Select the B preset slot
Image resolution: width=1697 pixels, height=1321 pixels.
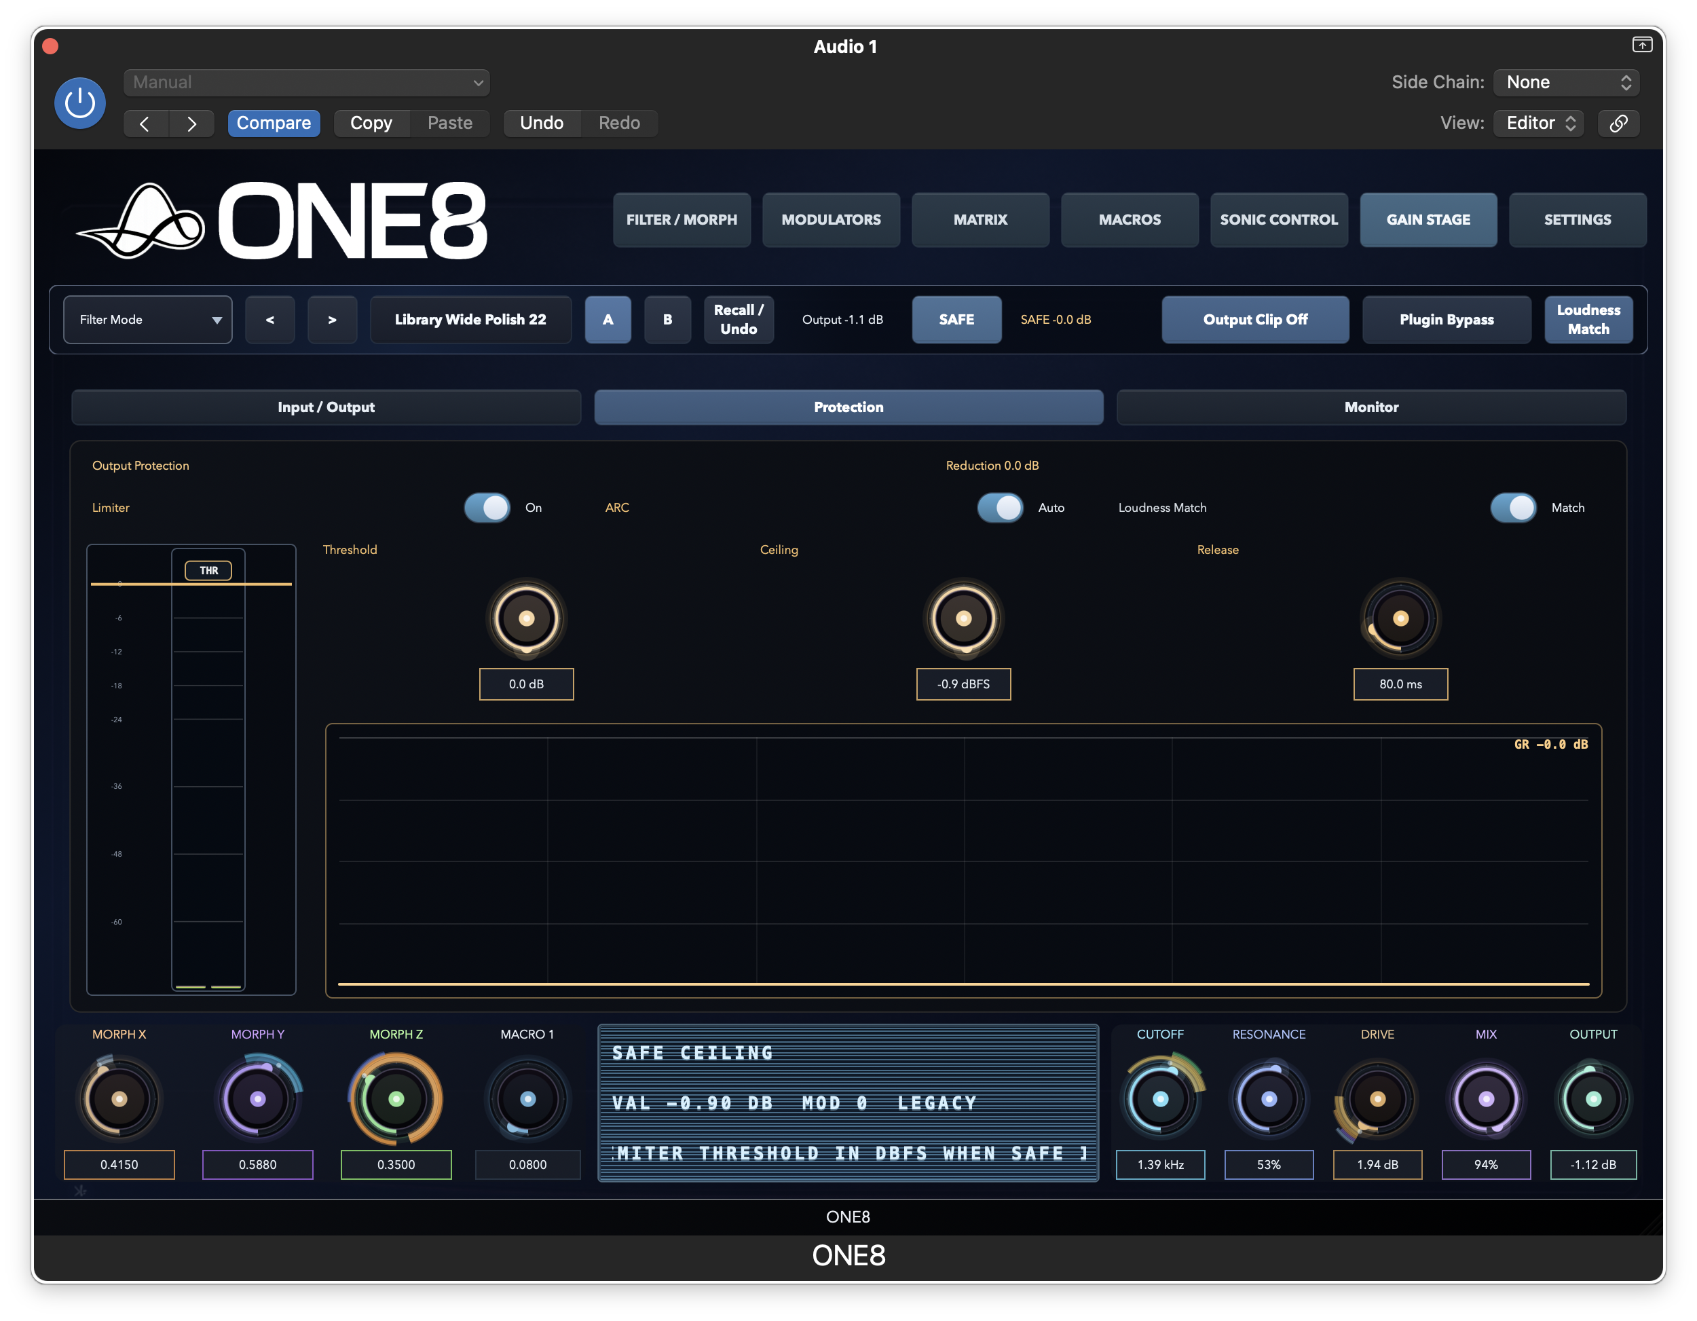[x=667, y=319]
